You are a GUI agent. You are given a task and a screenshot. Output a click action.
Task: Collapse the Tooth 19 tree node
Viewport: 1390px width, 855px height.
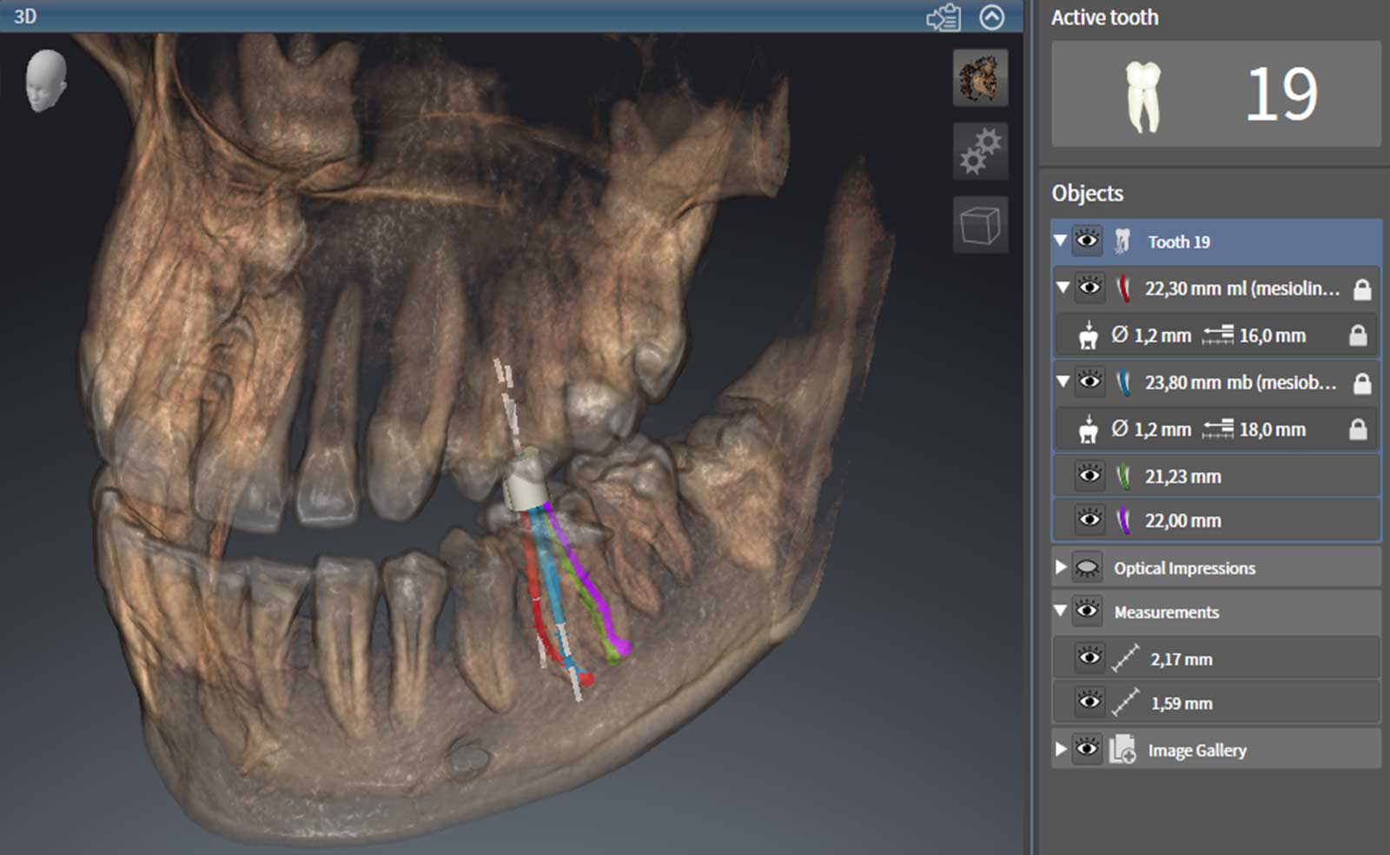pos(1060,241)
